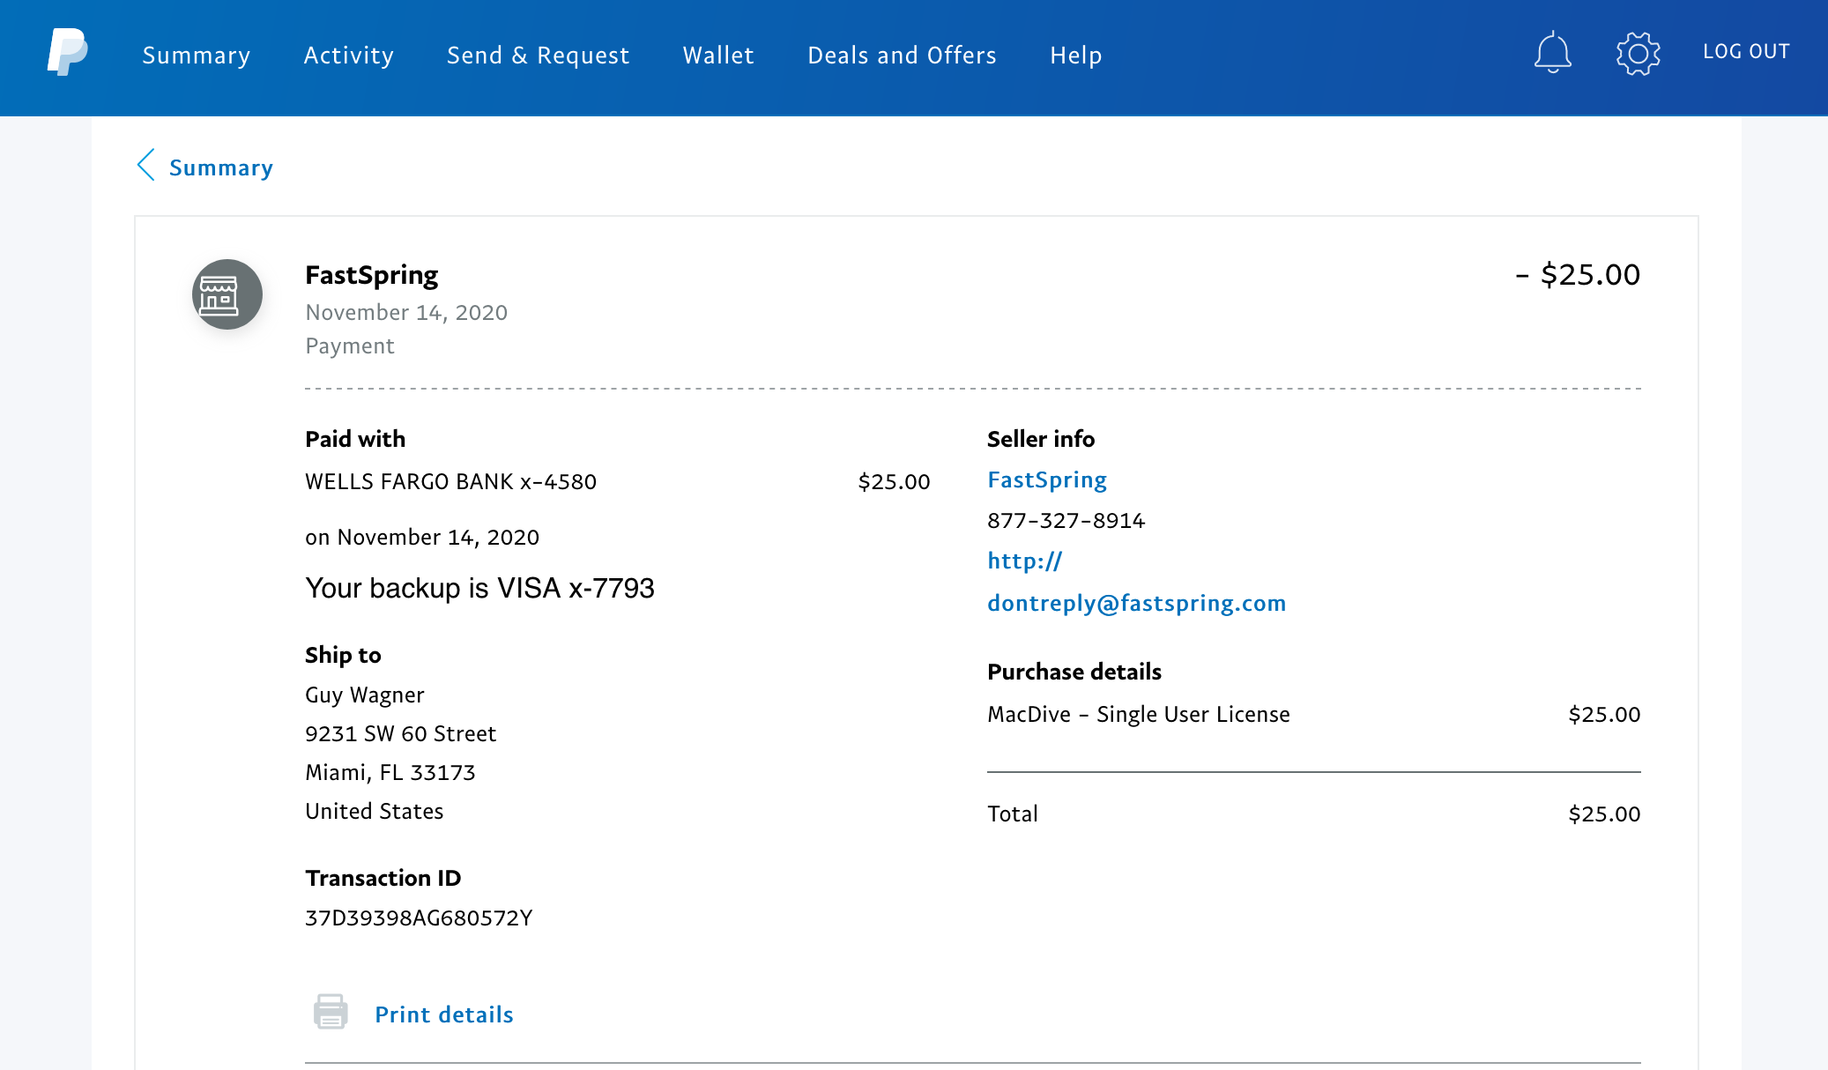
Task: Click the back chevron arrow icon
Action: click(x=146, y=165)
